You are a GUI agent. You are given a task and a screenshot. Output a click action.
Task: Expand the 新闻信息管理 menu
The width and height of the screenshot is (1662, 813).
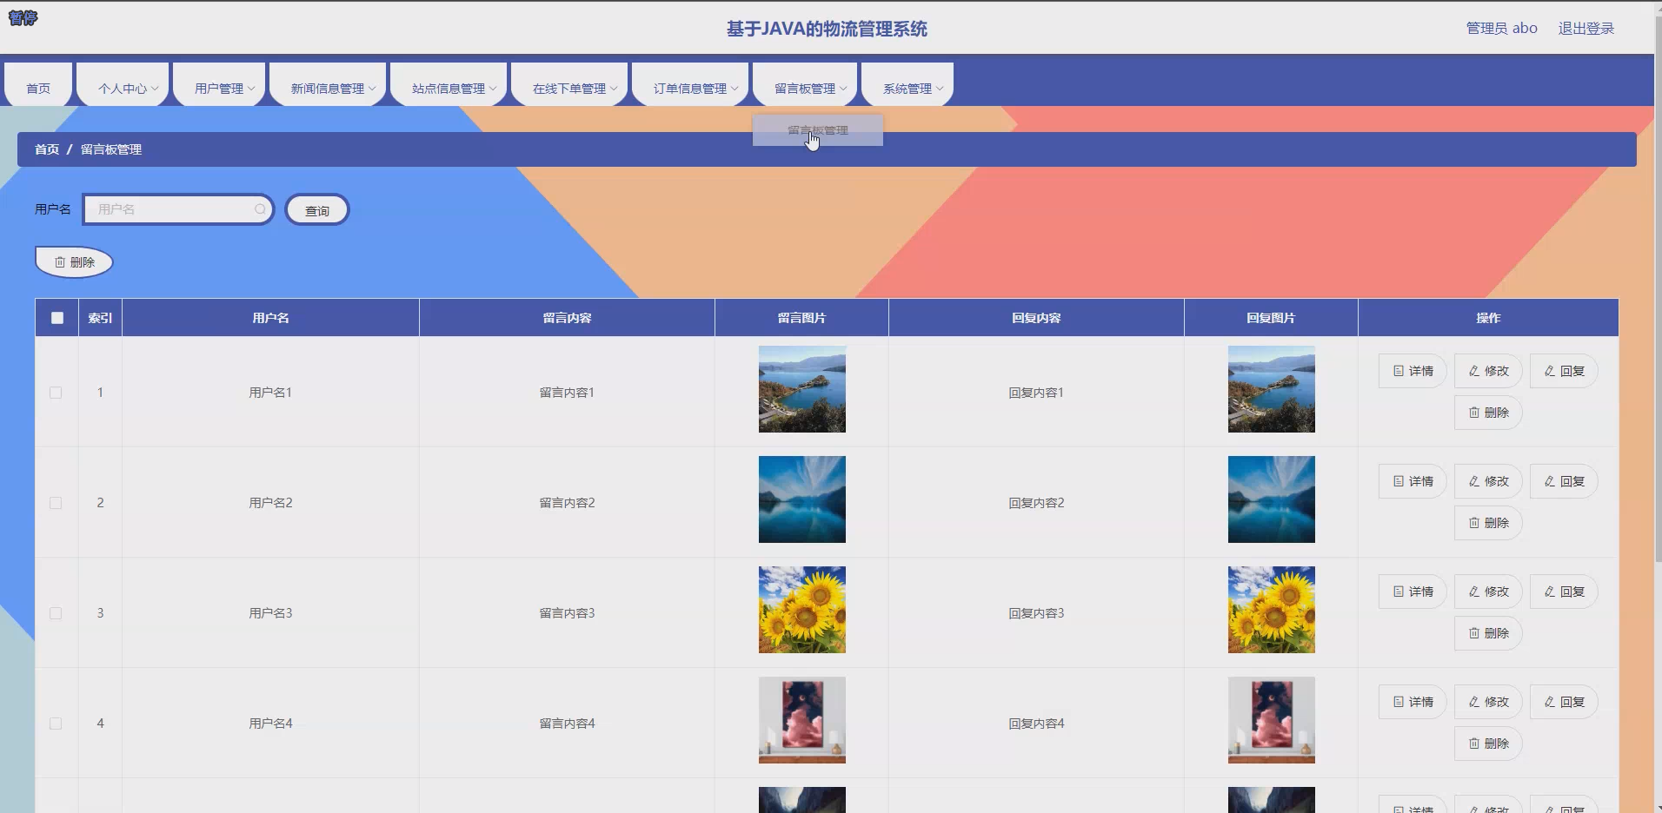(x=328, y=85)
